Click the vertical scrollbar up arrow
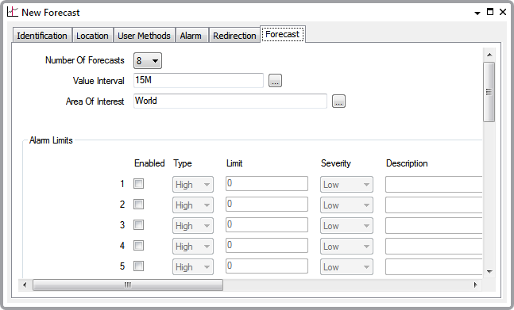Screen dimensions: 514x310 click(489, 55)
